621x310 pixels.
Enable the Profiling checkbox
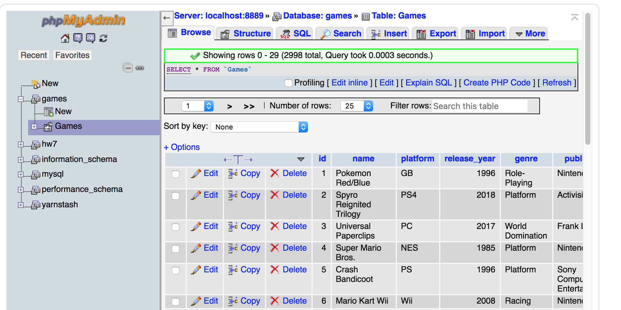click(288, 83)
